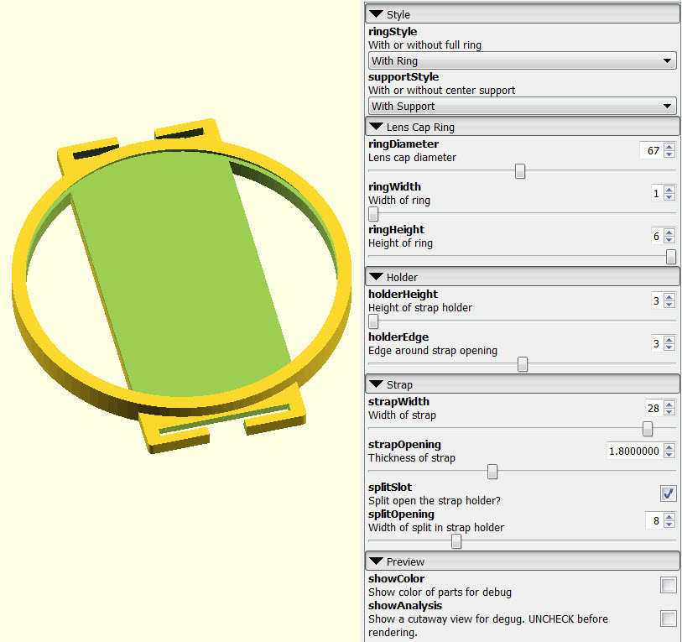Image resolution: width=682 pixels, height=642 pixels.
Task: Increase ringDiameter with up arrow
Action: tap(669, 147)
